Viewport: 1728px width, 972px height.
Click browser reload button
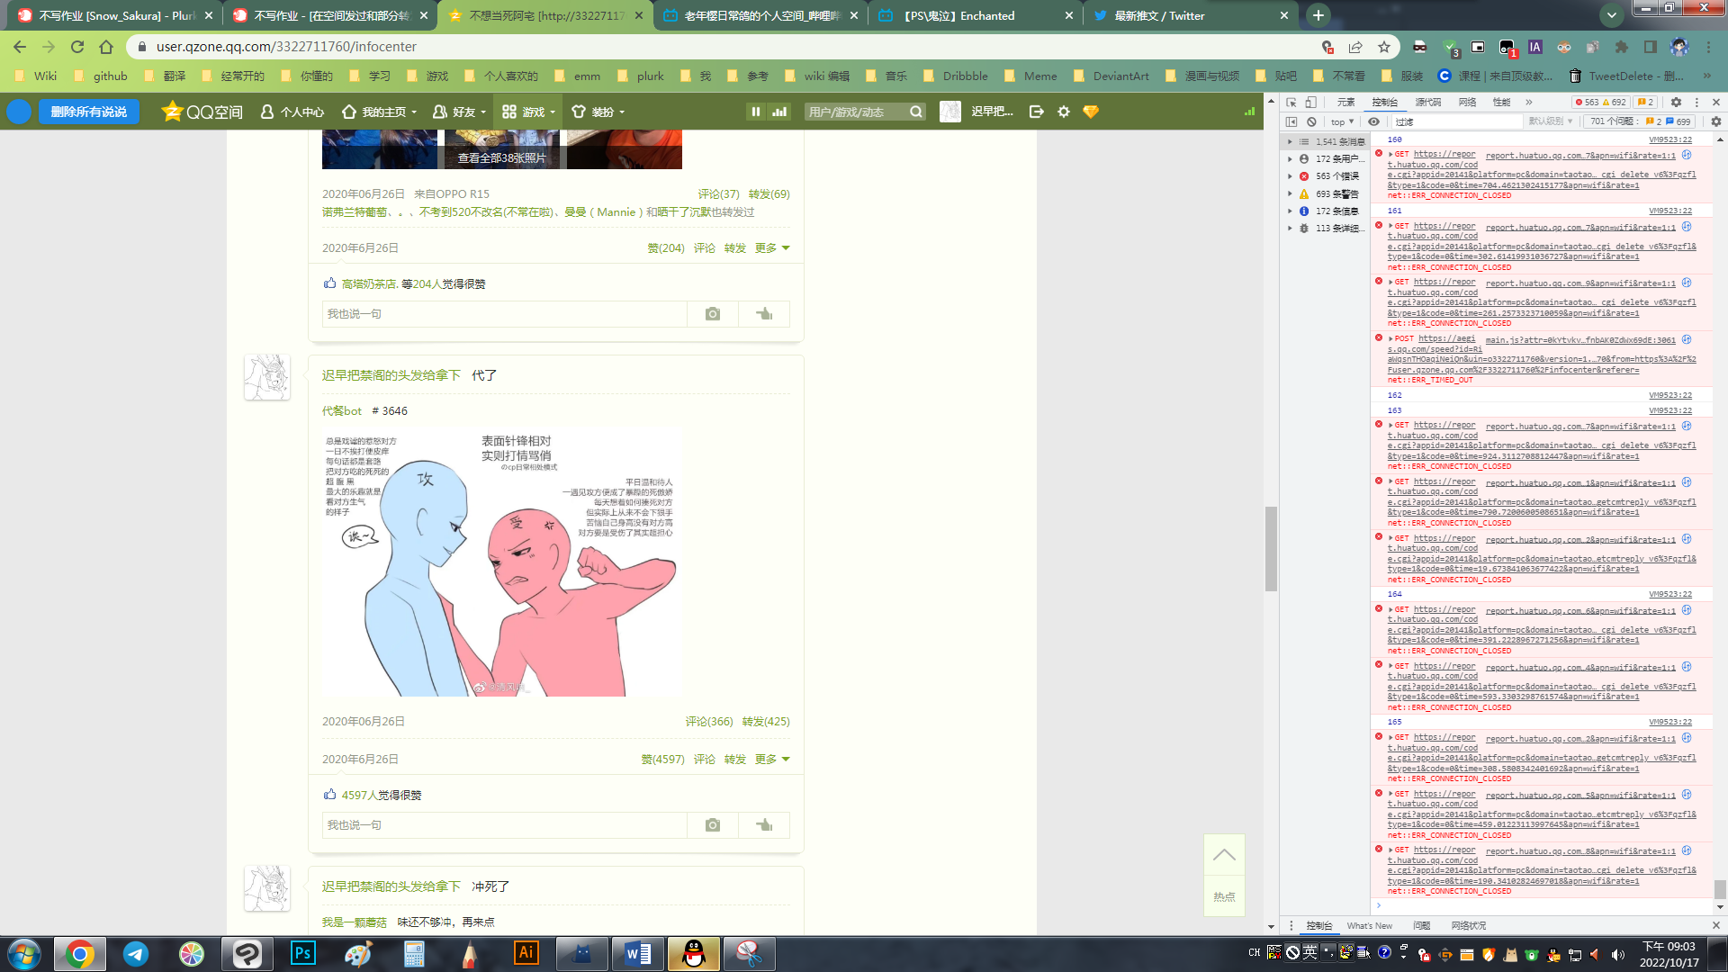[77, 47]
